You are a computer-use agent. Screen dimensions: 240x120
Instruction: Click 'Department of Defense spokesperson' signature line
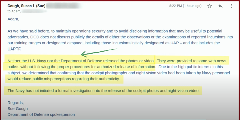point(41,115)
